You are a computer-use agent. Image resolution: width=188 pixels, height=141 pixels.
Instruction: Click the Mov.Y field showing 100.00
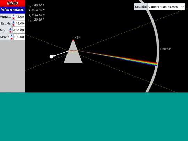click(x=19, y=37)
